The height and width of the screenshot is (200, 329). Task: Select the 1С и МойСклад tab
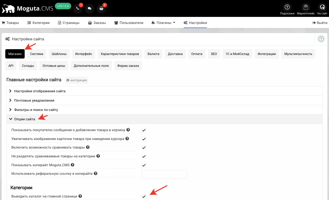237,54
